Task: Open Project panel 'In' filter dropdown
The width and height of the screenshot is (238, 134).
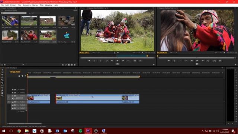Action: pos(41,13)
